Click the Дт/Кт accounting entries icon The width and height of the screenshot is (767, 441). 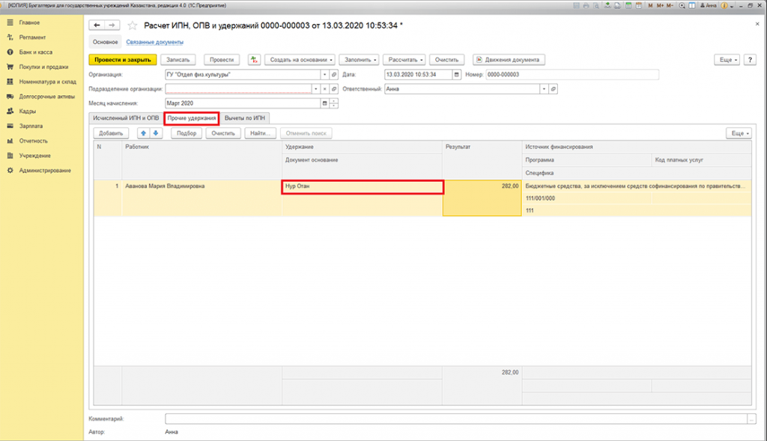254,60
